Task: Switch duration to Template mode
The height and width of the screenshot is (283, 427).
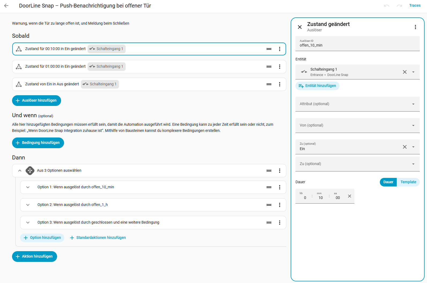Action: coord(408,182)
